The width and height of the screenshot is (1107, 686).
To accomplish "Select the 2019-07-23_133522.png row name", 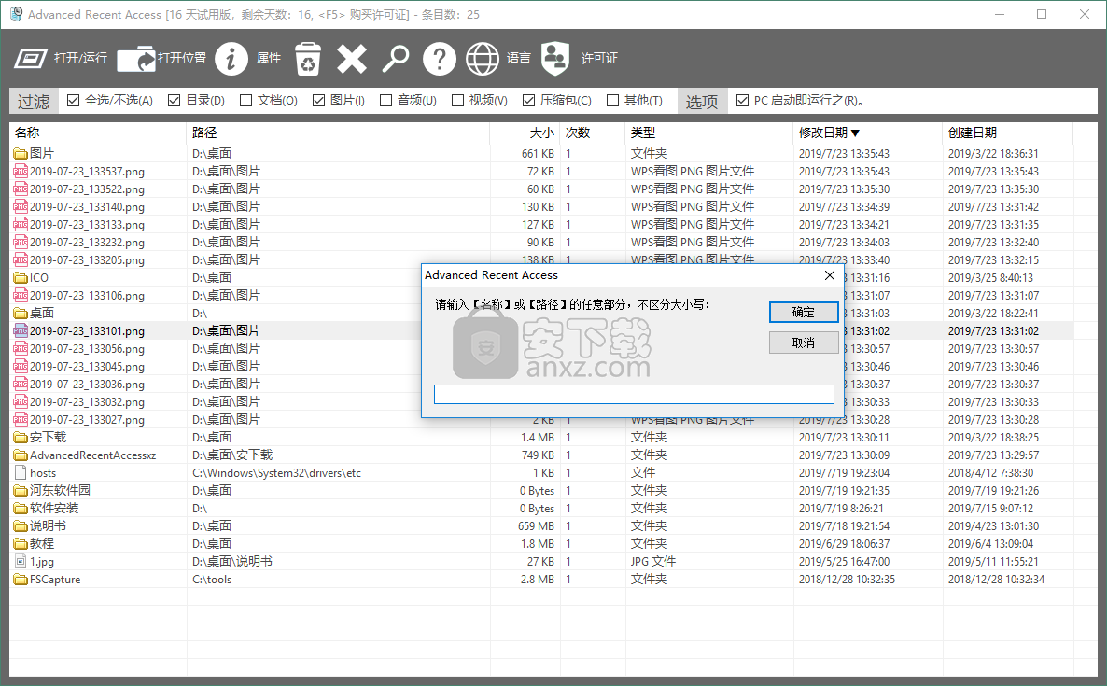I will tap(87, 189).
